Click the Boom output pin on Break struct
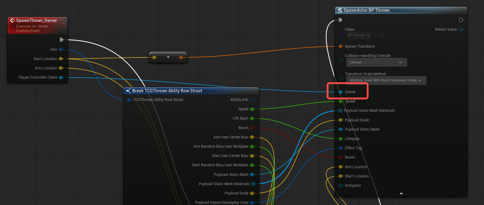This screenshot has height=205, width=484. point(252,128)
